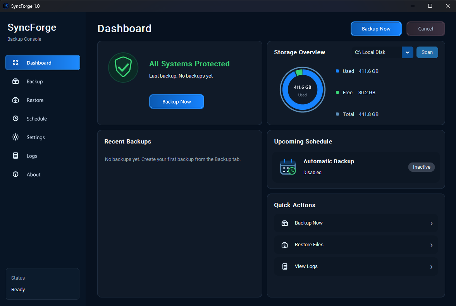Click the Backup Now quick action icon
Viewport: 456px width, 306px height.
click(285, 223)
